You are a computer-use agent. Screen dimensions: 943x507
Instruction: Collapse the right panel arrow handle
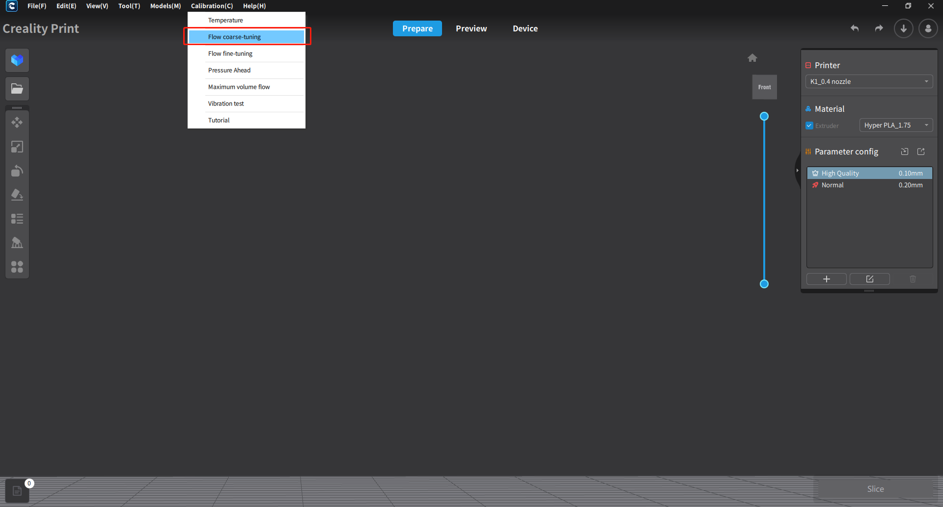click(798, 170)
